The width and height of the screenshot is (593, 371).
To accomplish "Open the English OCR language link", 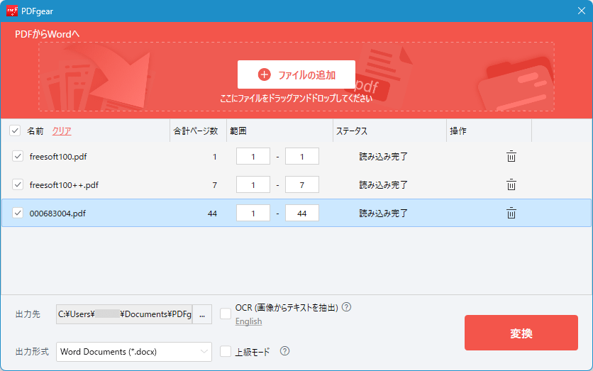I will coord(248,321).
